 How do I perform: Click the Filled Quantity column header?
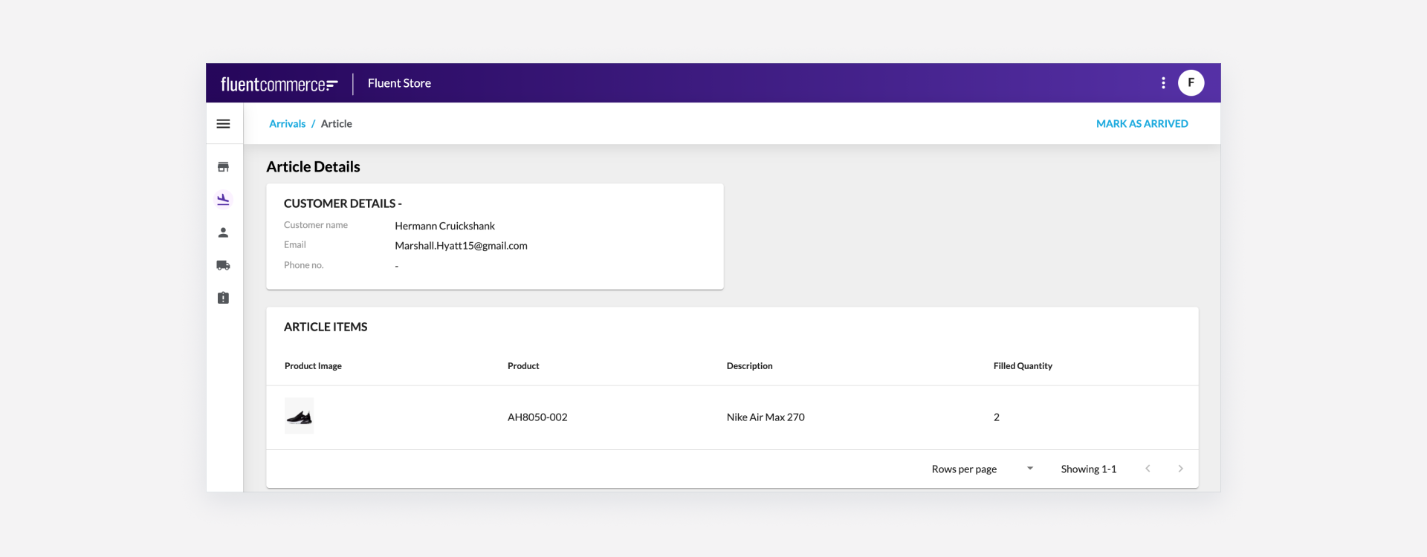[x=1023, y=366]
